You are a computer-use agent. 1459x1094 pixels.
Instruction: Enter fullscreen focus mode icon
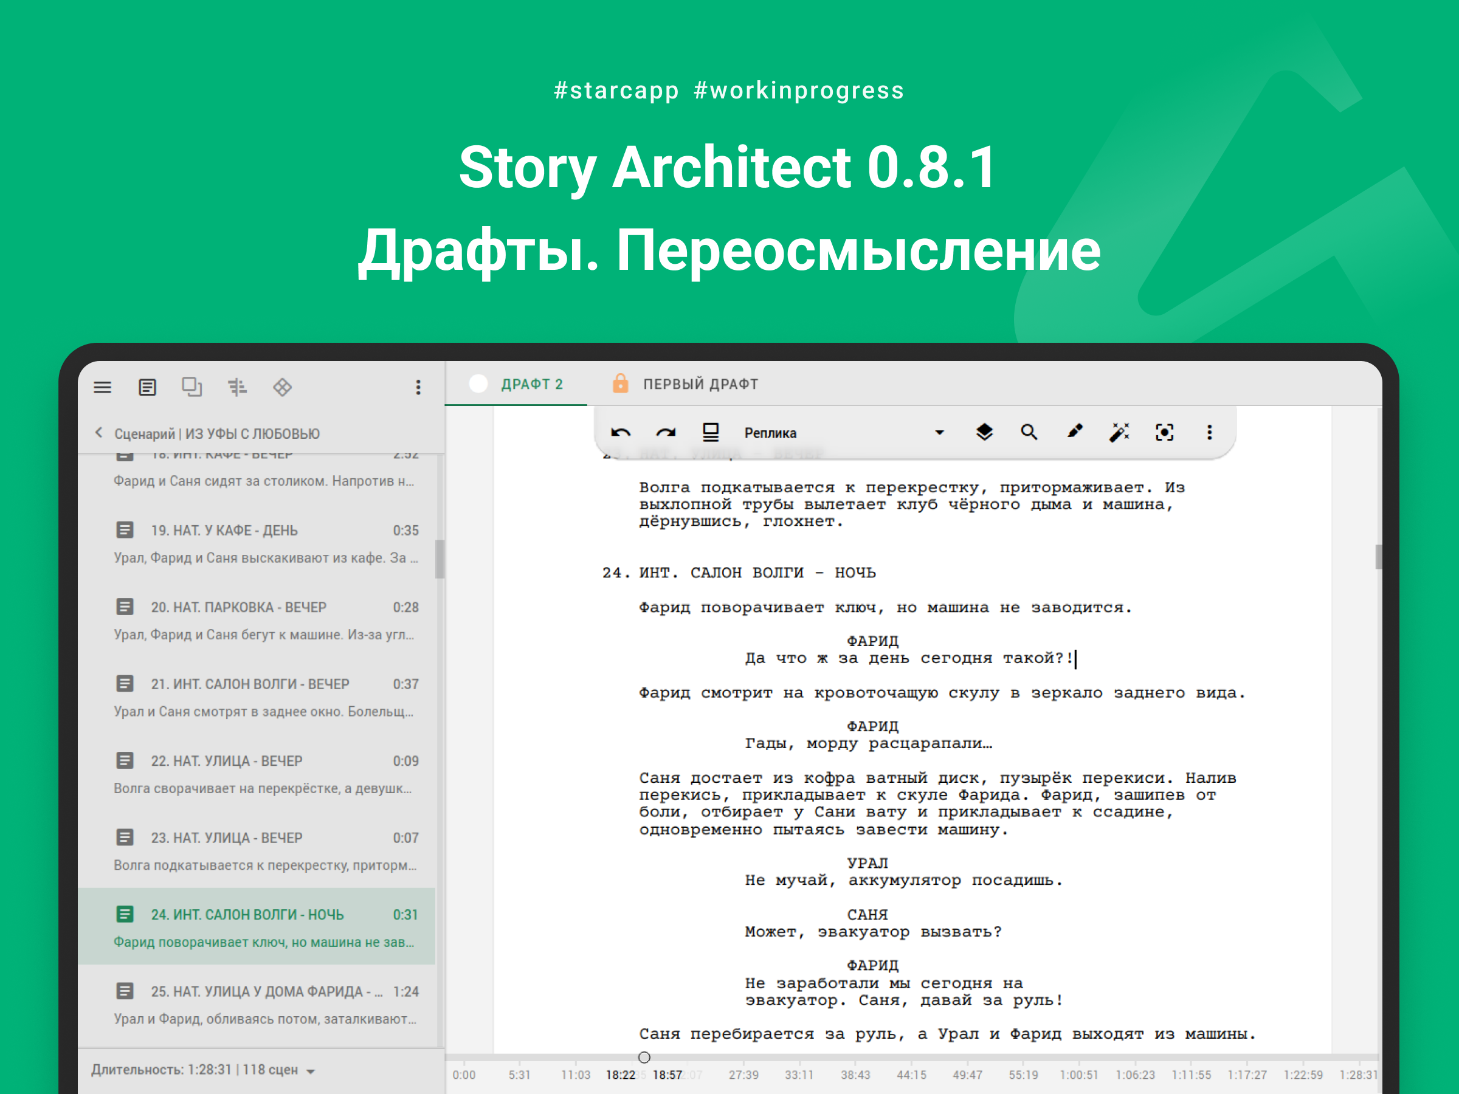point(1164,433)
